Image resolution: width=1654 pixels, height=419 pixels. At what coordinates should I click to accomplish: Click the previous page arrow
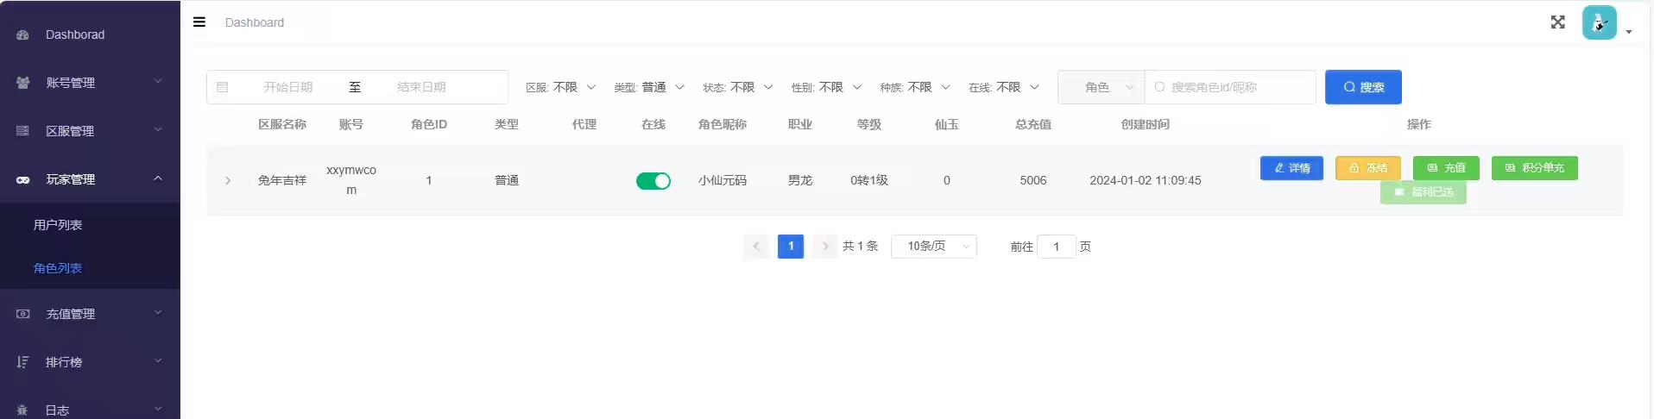click(756, 247)
